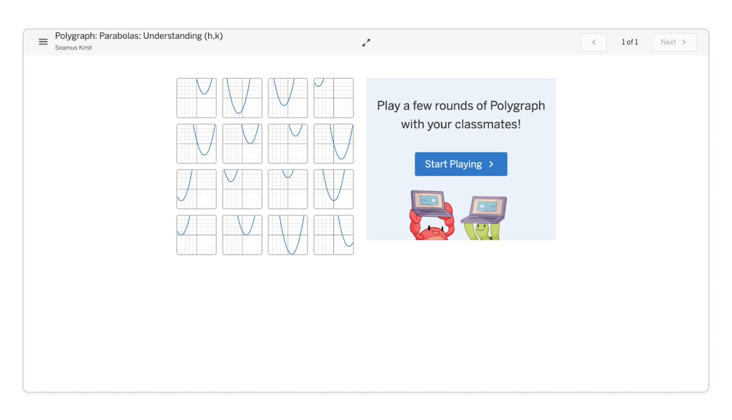Click the previous page chevron arrow
The height and width of the screenshot is (420, 732).
click(x=594, y=42)
